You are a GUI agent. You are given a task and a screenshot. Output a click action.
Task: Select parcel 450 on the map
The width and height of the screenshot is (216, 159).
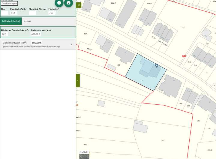click(x=118, y=65)
